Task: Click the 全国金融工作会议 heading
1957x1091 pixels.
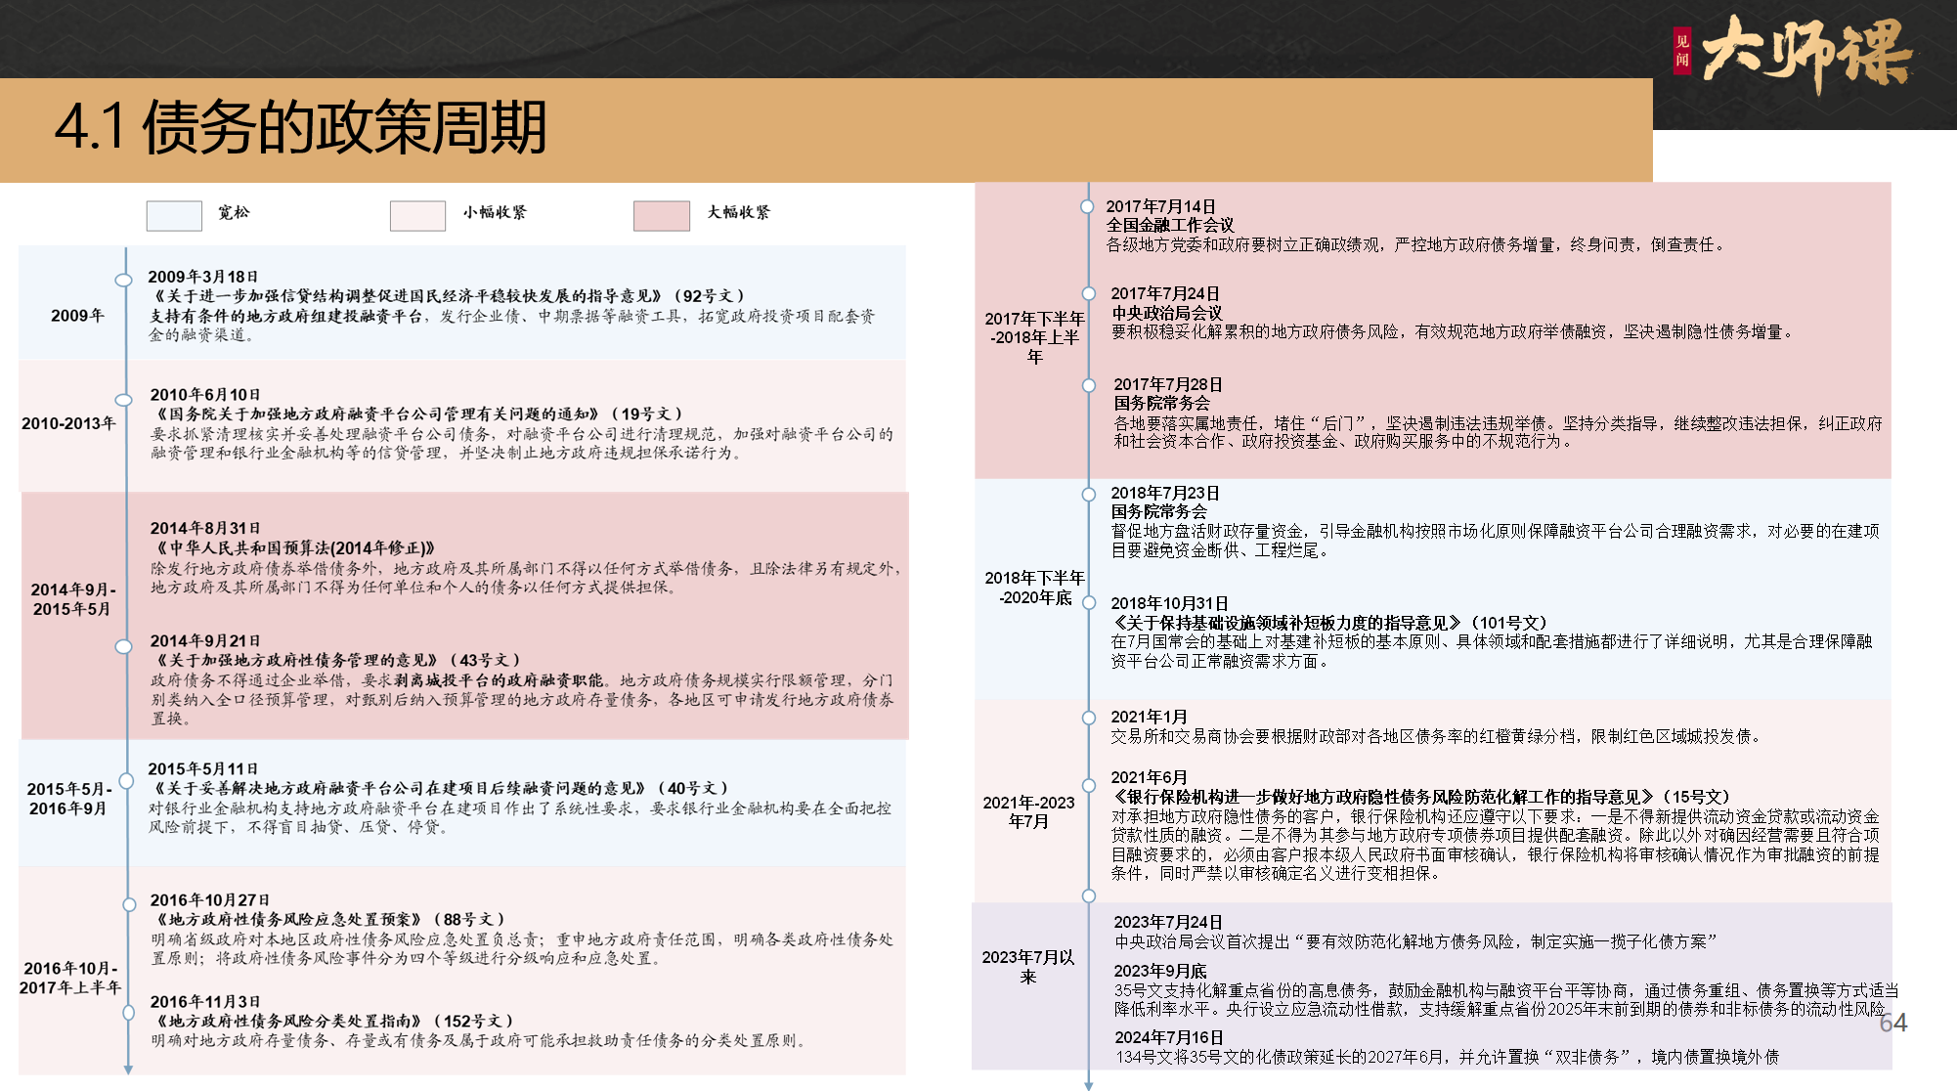Action: 1170,225
